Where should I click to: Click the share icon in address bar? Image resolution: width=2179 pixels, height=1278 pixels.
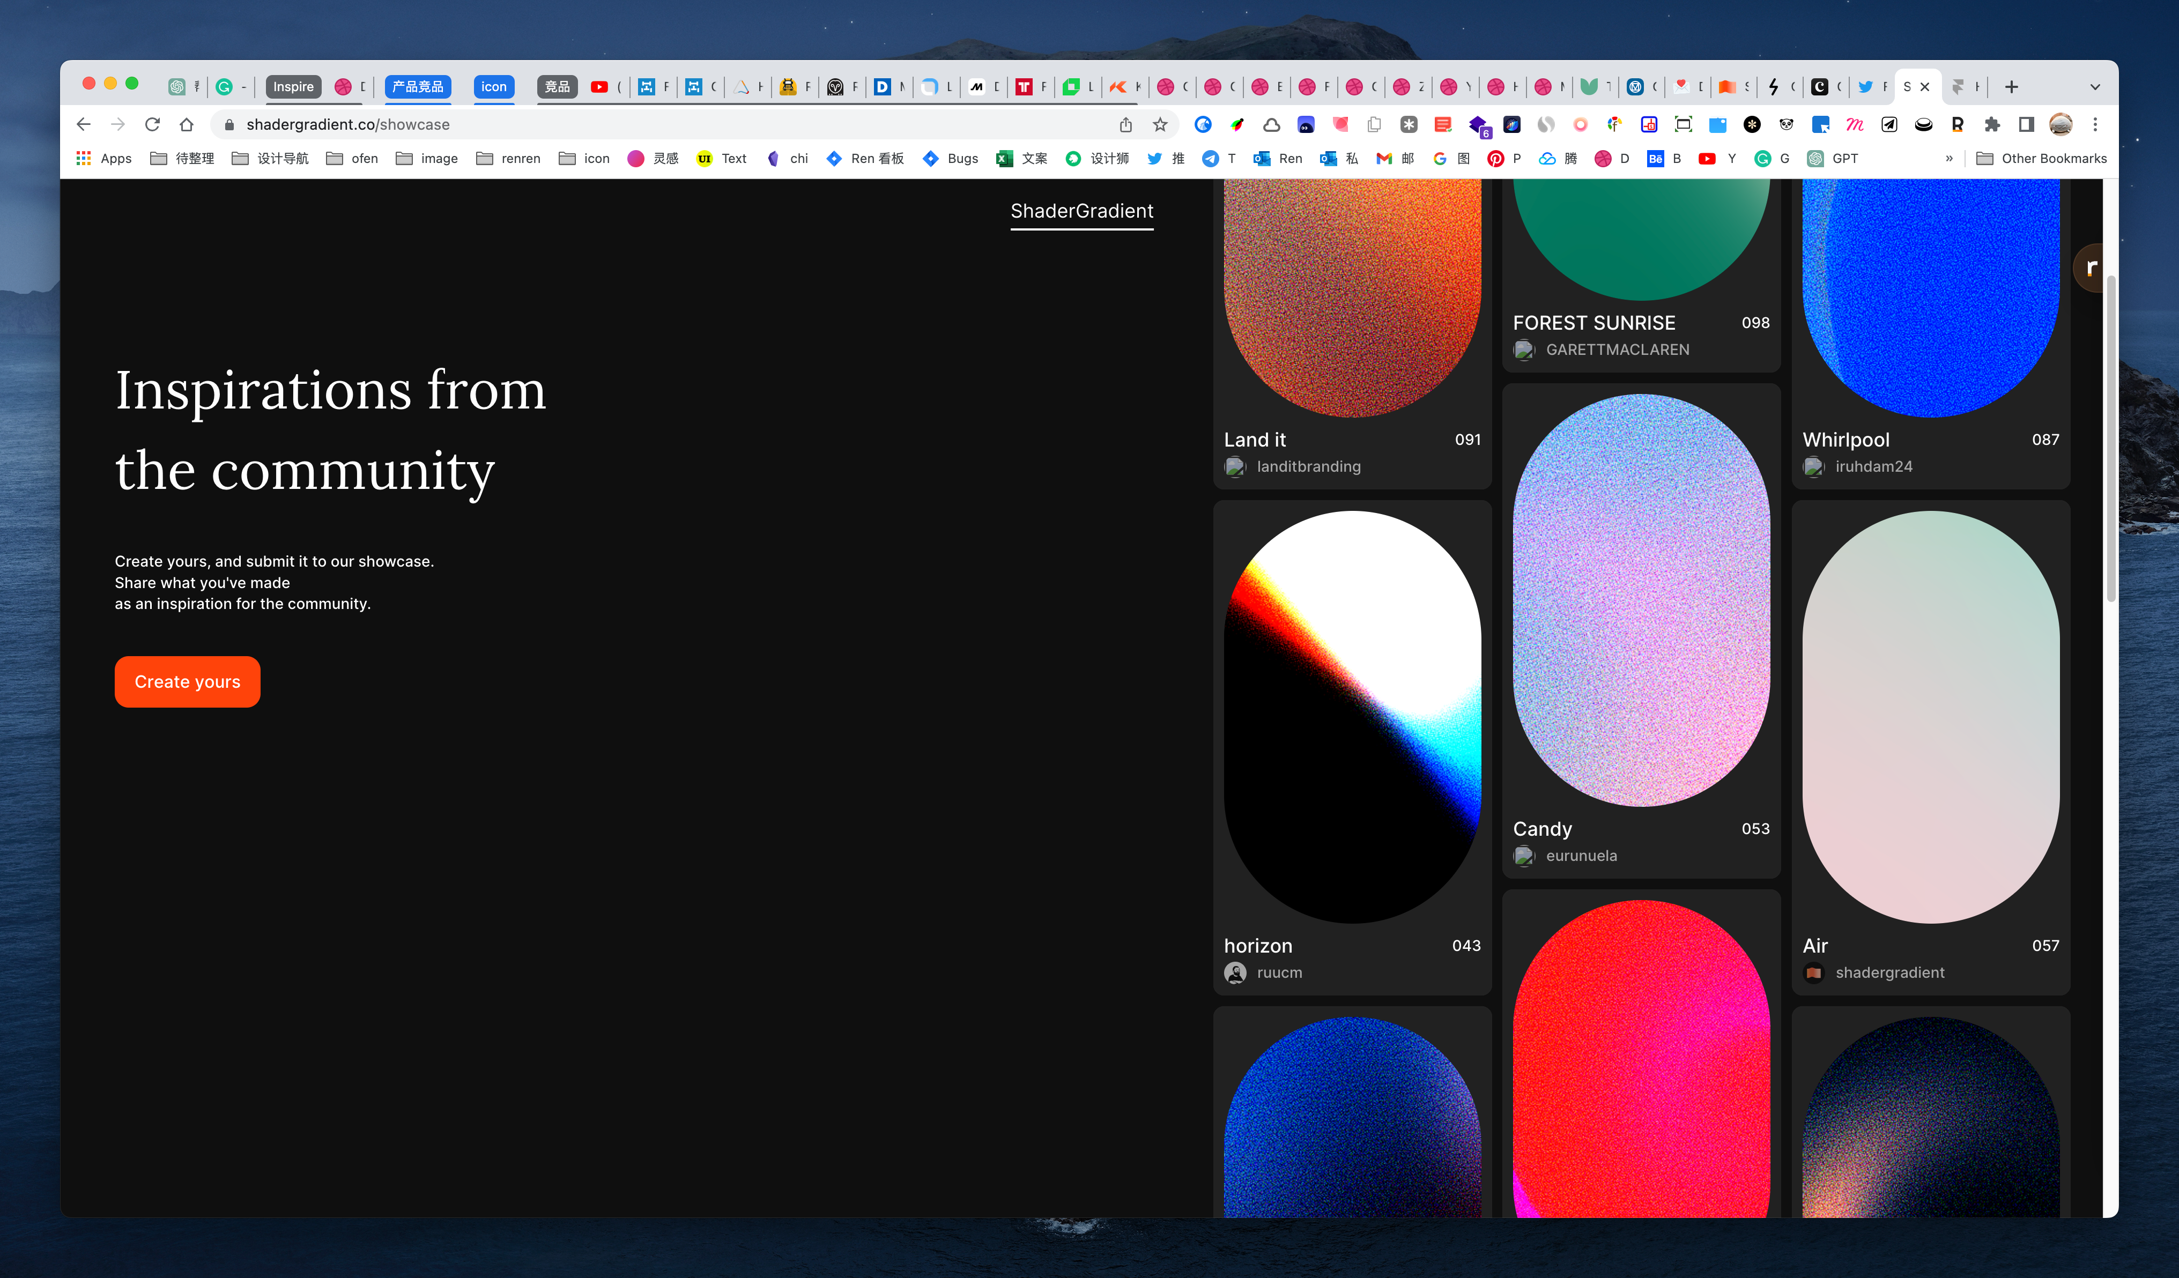[x=1126, y=124]
